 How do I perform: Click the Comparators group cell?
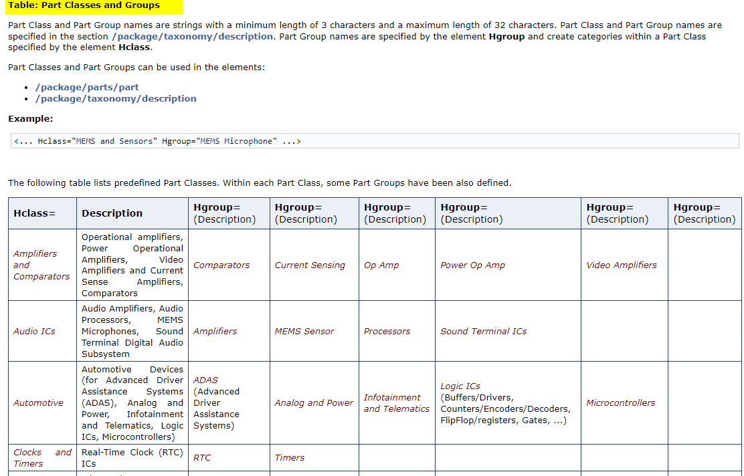click(x=221, y=265)
